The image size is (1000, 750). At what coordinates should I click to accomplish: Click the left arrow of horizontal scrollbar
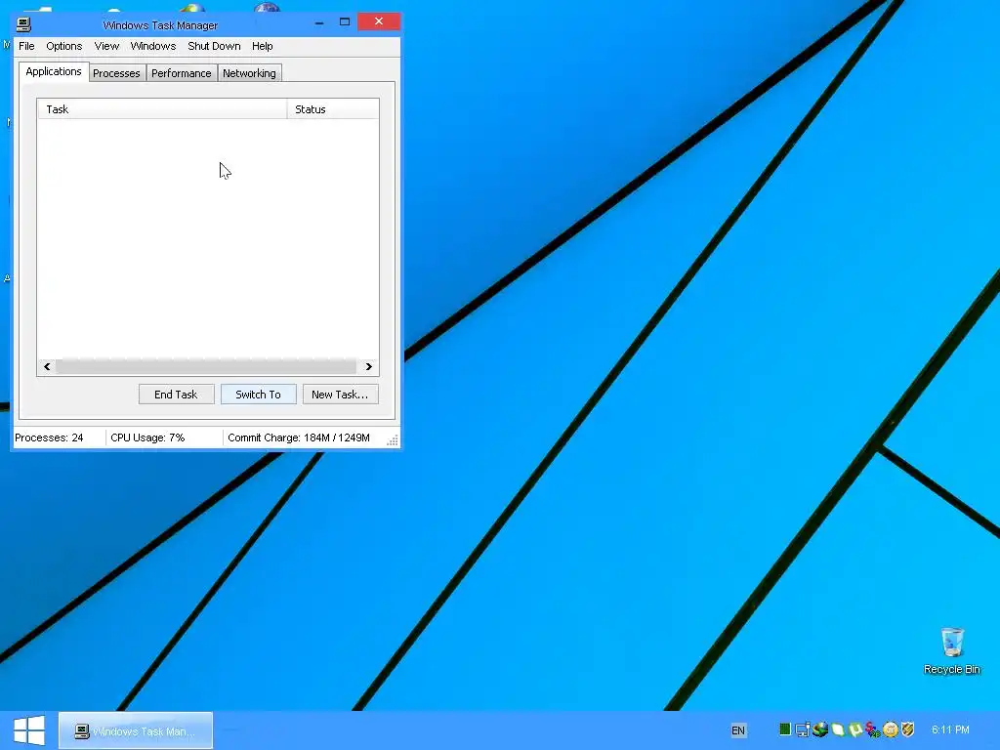pyautogui.click(x=47, y=367)
